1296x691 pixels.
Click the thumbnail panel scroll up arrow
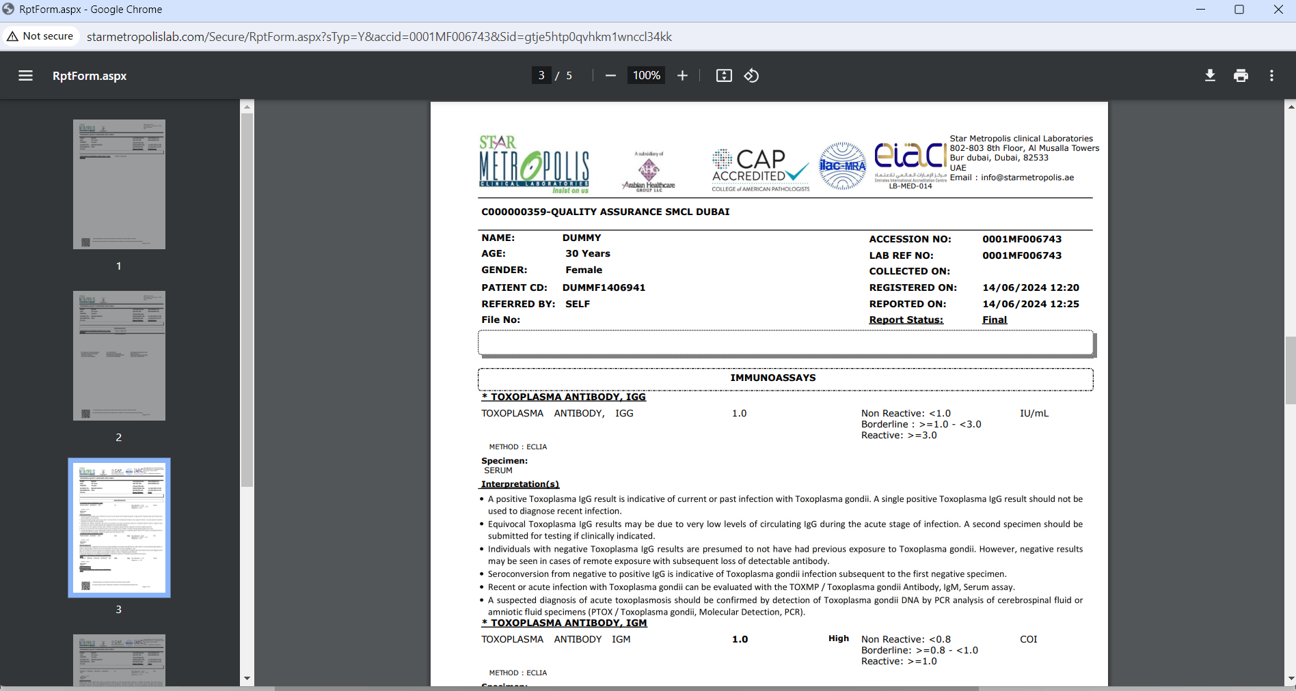(247, 107)
